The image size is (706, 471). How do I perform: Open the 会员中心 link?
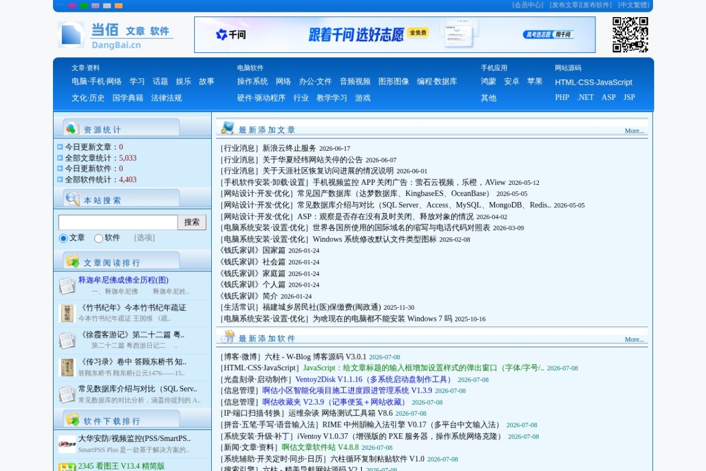point(528,5)
